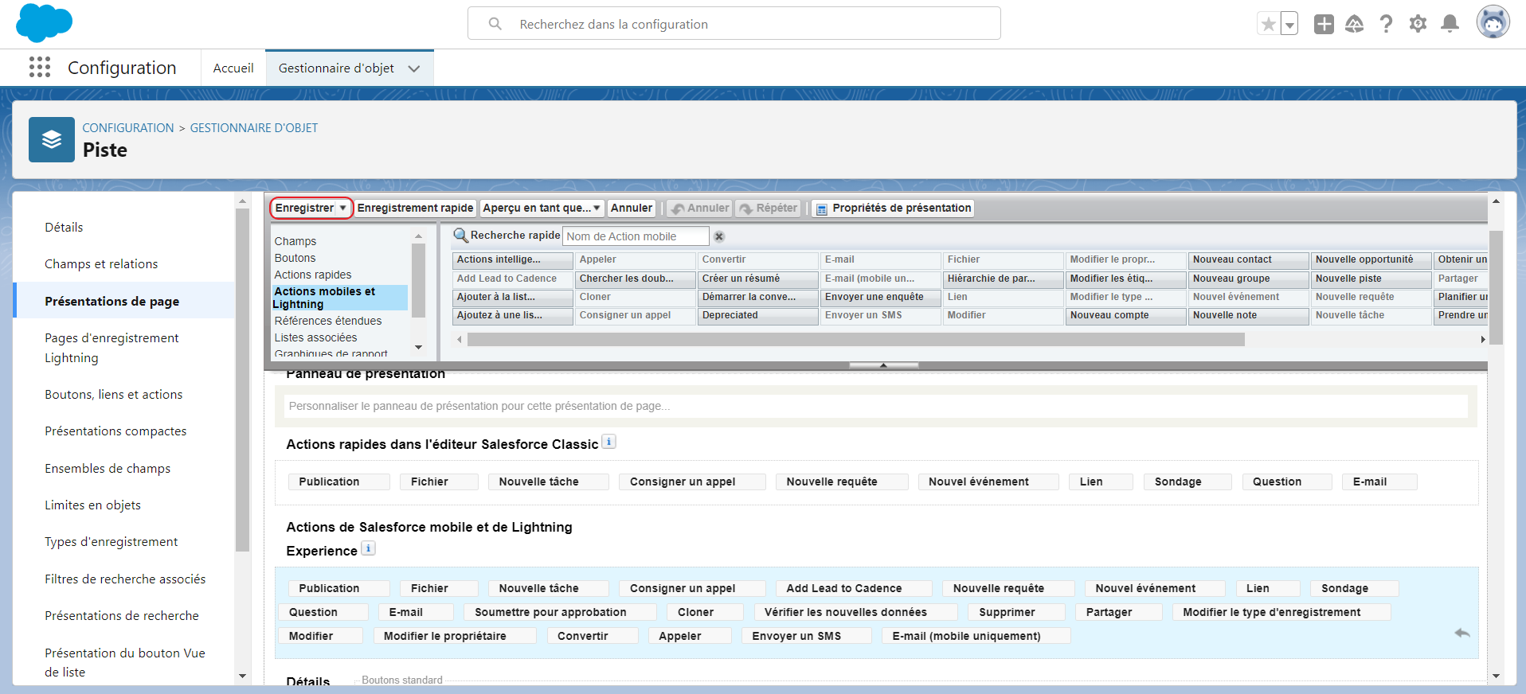Select 'Nouveau contact' palette item
Viewport: 1526px width, 694px height.
pos(1248,260)
